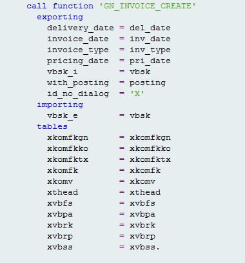The image size is (245, 263).
Task: Place cursor on invoice_date parameter
Action: pyautogui.click(x=78, y=39)
